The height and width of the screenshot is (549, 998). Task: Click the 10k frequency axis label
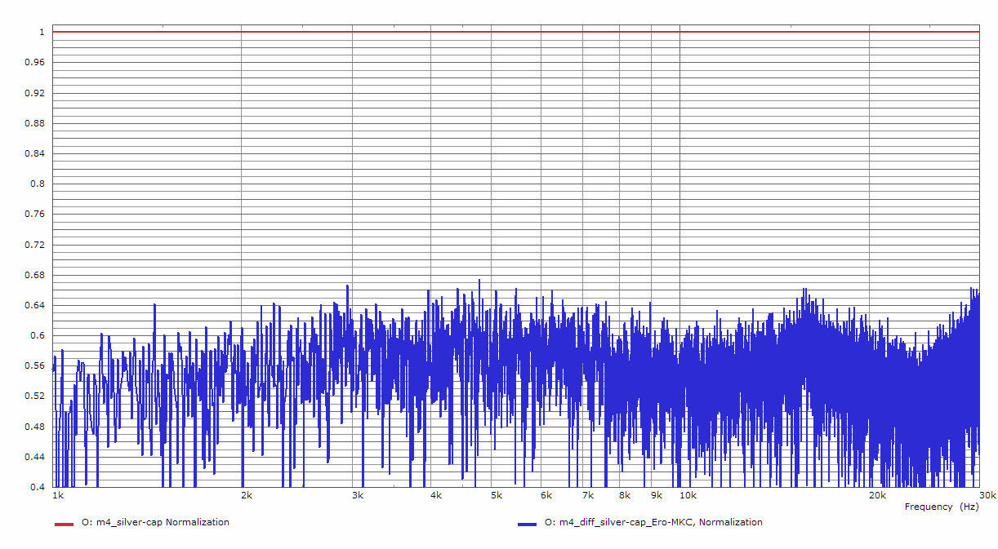[x=688, y=495]
